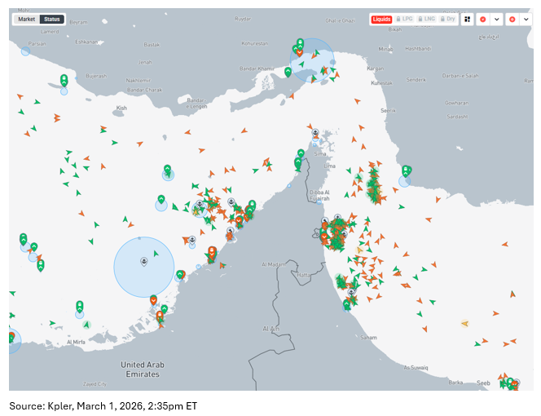Expand the dropdown beside the red downward-pin icon
Image resolution: width=541 pixels, height=416 pixels.
tap(496, 20)
